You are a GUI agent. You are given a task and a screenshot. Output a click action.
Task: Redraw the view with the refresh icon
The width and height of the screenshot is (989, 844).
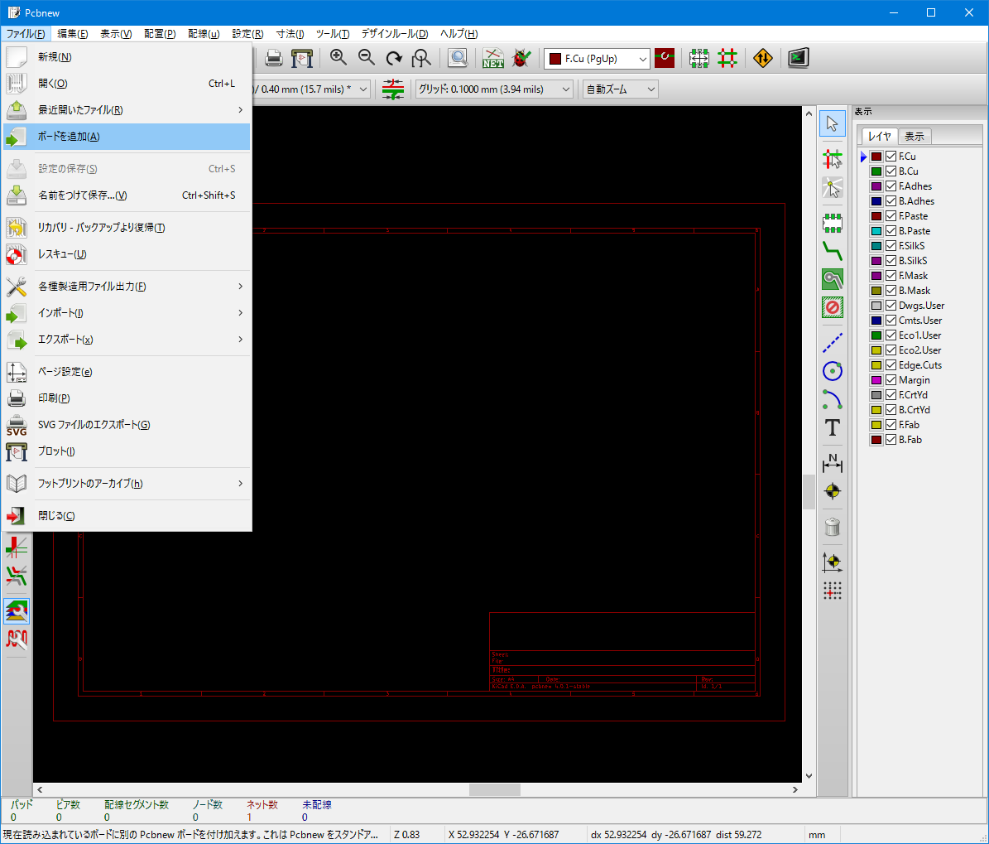click(x=394, y=58)
